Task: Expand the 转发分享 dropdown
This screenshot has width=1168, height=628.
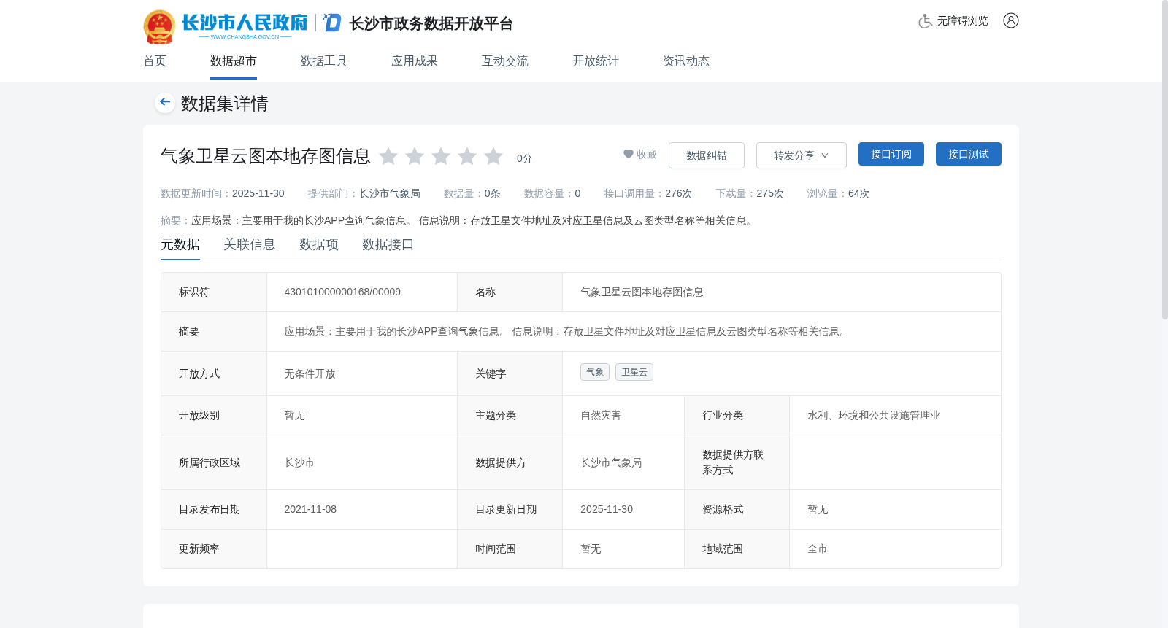Action: tap(802, 155)
